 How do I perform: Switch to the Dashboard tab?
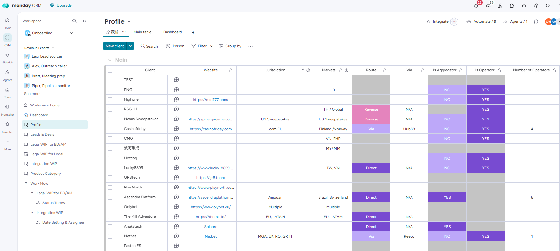pyautogui.click(x=173, y=32)
